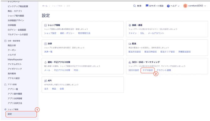Open 配送方法設定 link
Screen dimensions: 210x121
[x=134, y=52]
